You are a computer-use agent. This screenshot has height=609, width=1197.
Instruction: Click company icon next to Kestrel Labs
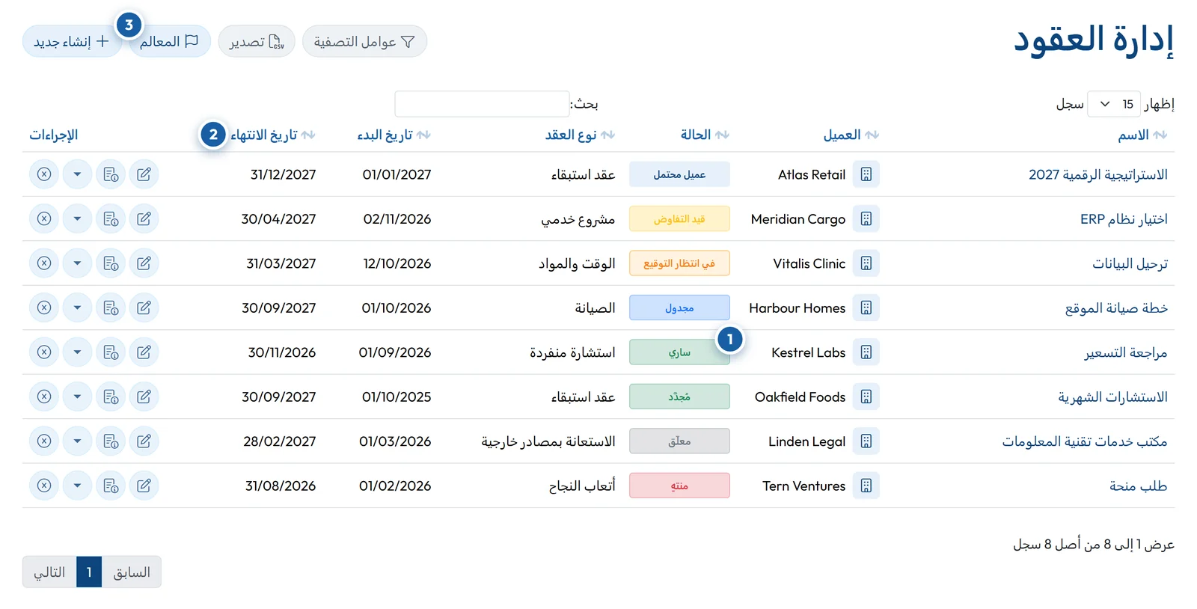[x=866, y=352]
